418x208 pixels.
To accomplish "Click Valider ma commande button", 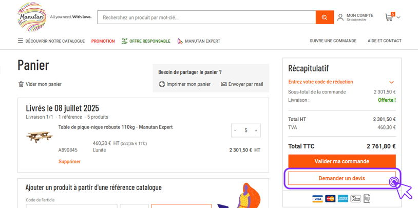I will 342,161.
